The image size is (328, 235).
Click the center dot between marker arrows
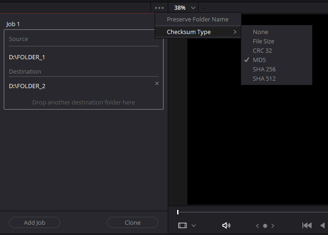tap(265, 226)
